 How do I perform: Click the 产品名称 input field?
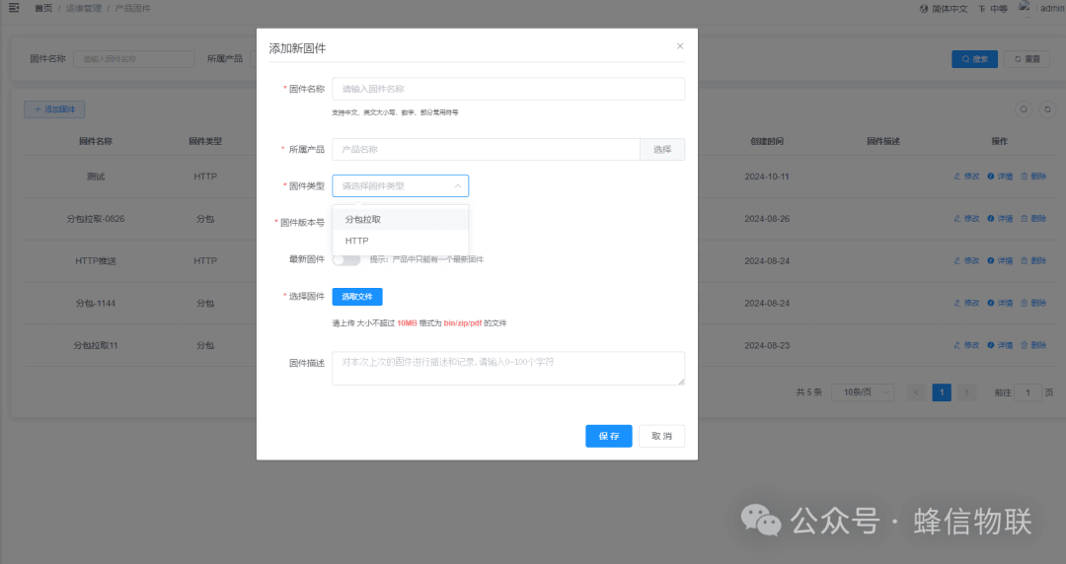(486, 150)
